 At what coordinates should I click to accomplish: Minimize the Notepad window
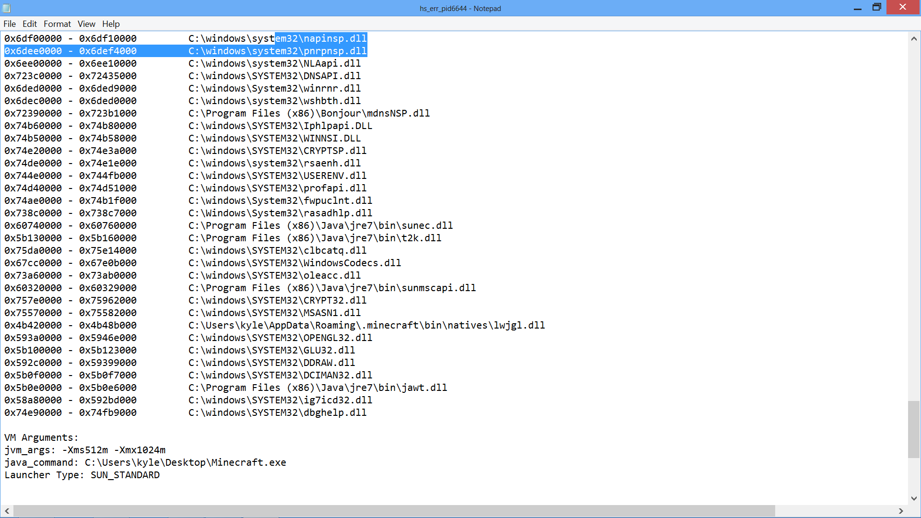pyautogui.click(x=858, y=8)
